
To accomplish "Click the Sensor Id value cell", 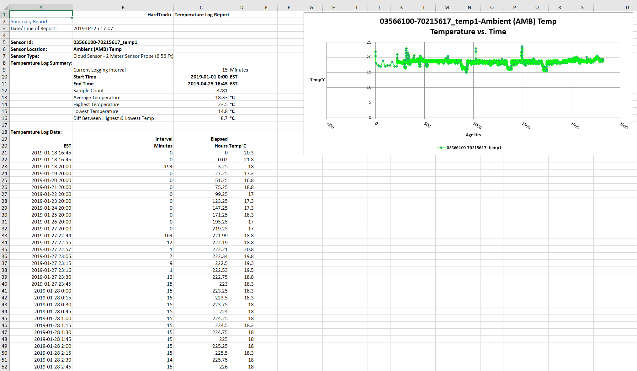I will point(105,42).
